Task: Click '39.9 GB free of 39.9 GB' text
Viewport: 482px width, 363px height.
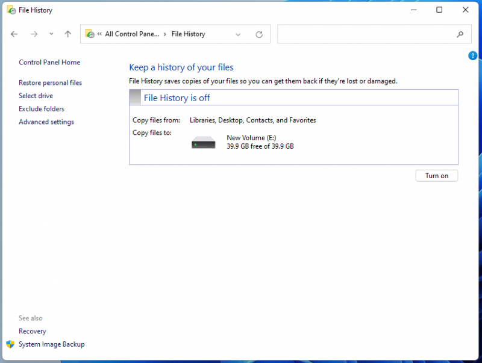Action: pos(260,146)
